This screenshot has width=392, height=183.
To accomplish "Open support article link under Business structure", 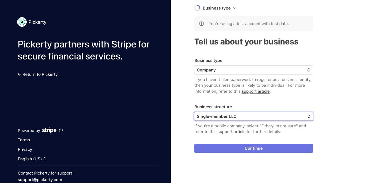I will click(x=231, y=132).
